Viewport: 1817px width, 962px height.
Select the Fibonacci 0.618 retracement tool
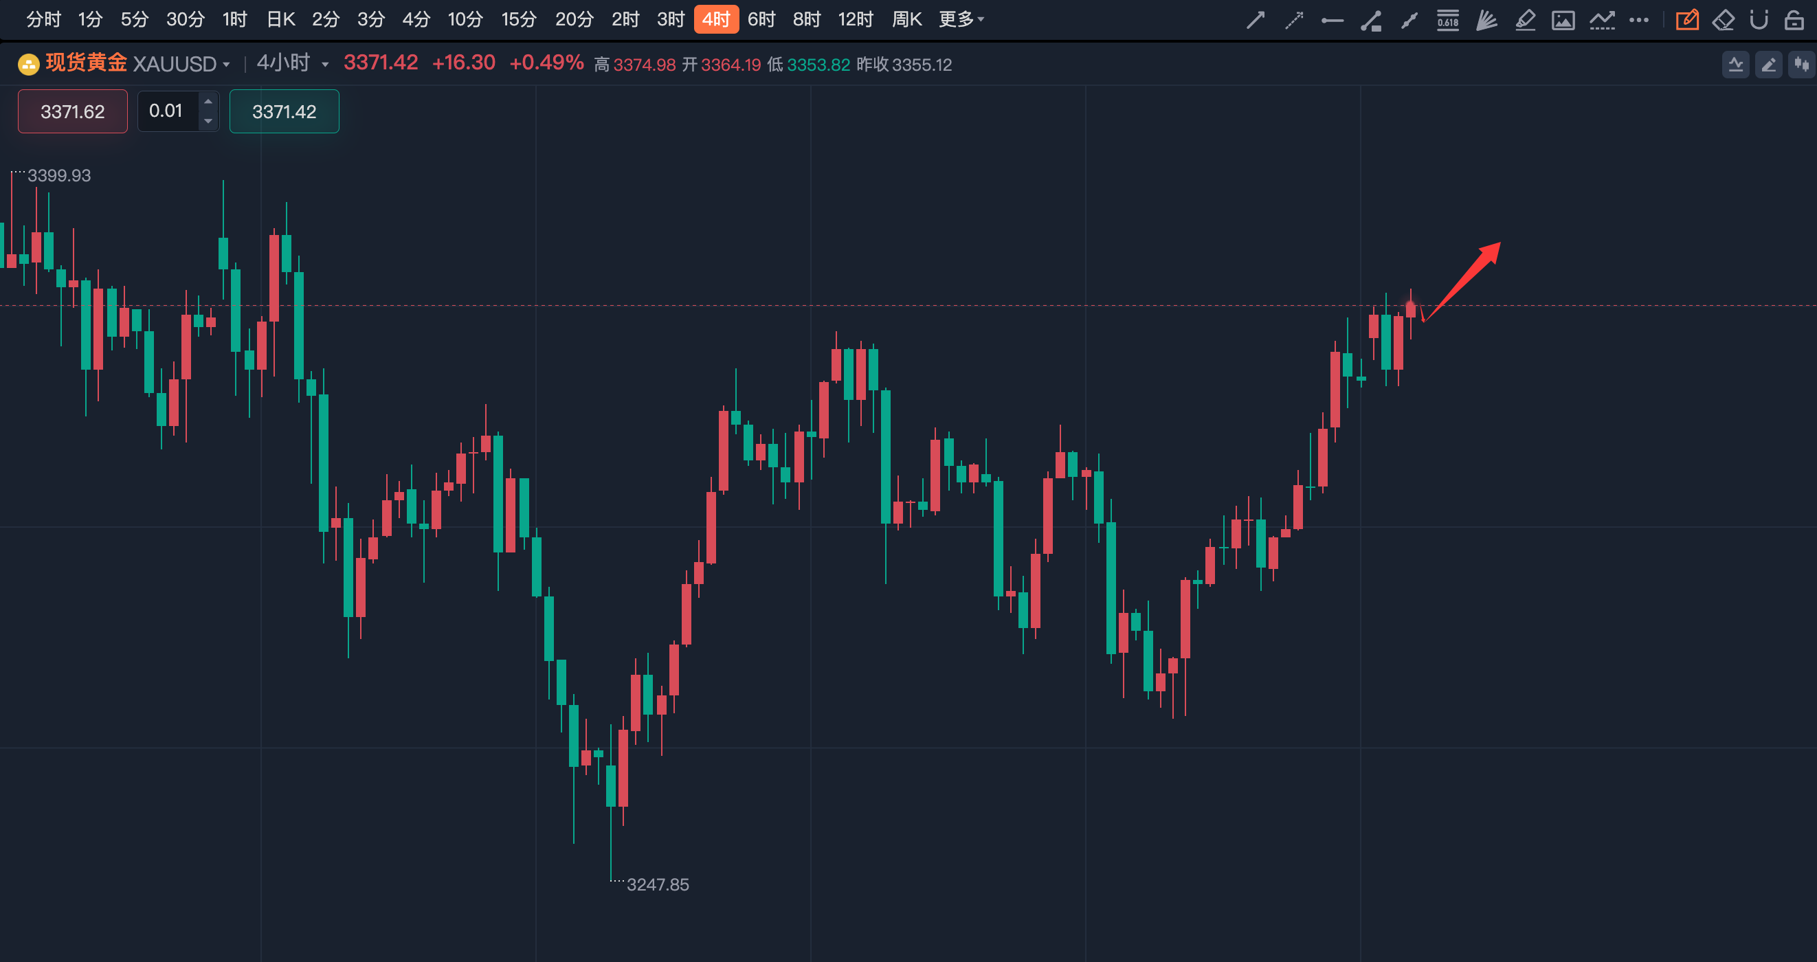coord(1448,20)
